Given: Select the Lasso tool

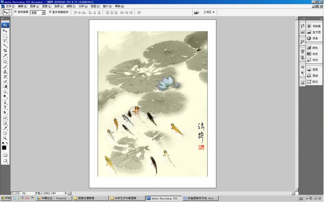Looking at the screenshot, I should [x=5, y=40].
